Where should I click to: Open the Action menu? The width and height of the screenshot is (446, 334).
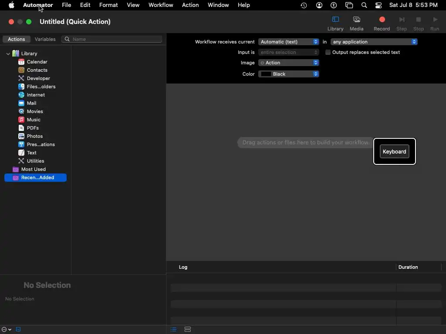tap(190, 5)
